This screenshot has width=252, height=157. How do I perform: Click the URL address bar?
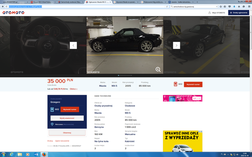point(87,6)
